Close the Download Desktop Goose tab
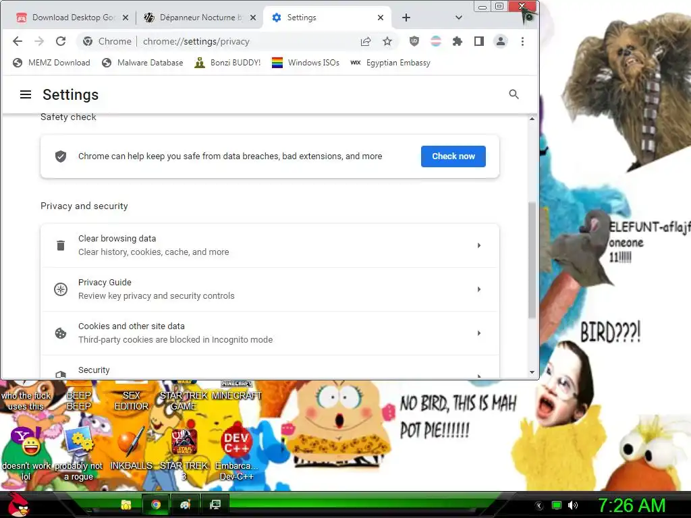691x518 pixels. tap(126, 18)
